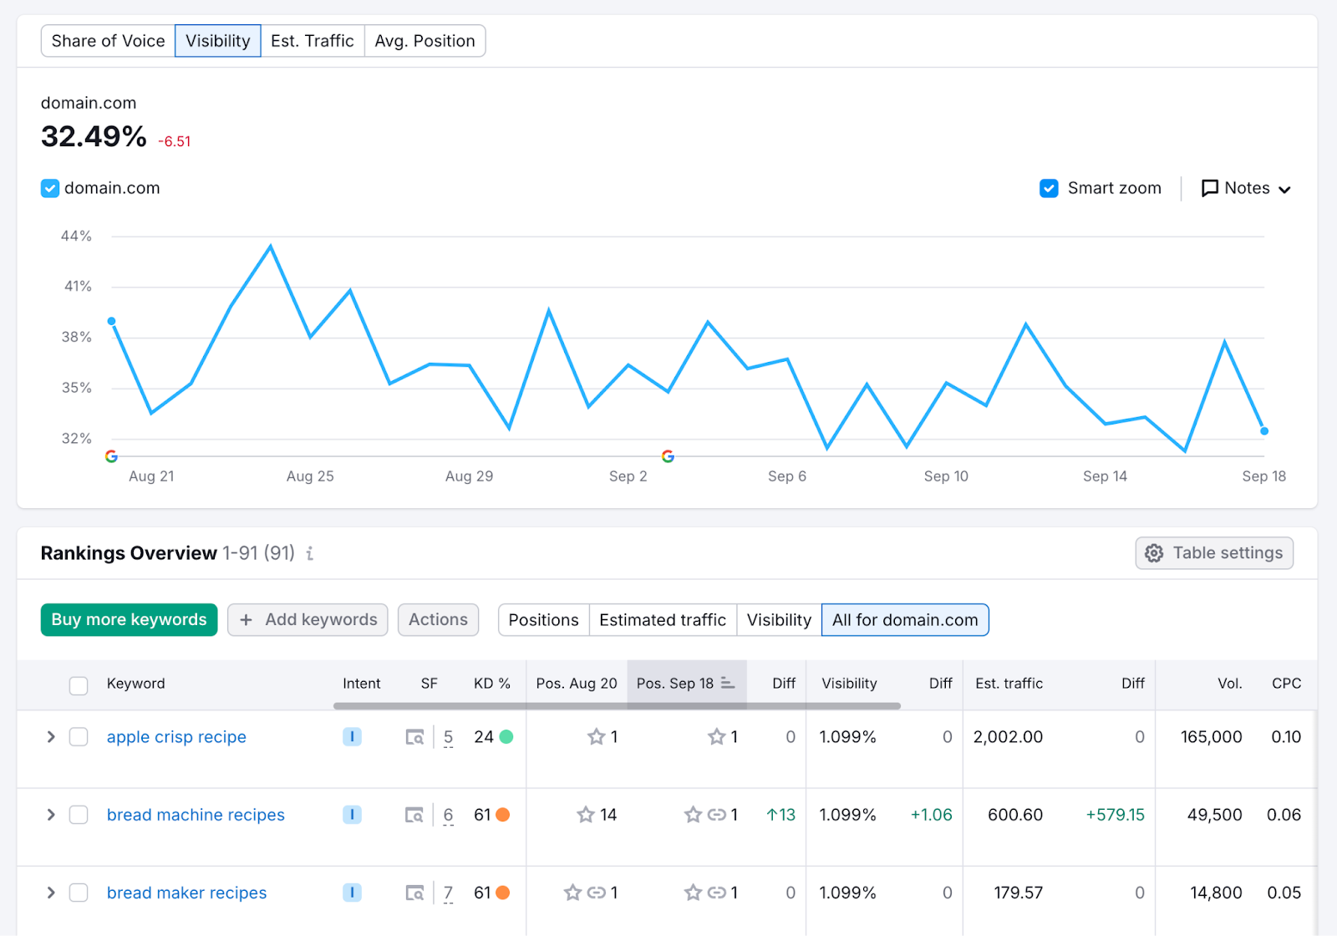Disable Smart zoom
The height and width of the screenshot is (936, 1337).
click(1049, 188)
